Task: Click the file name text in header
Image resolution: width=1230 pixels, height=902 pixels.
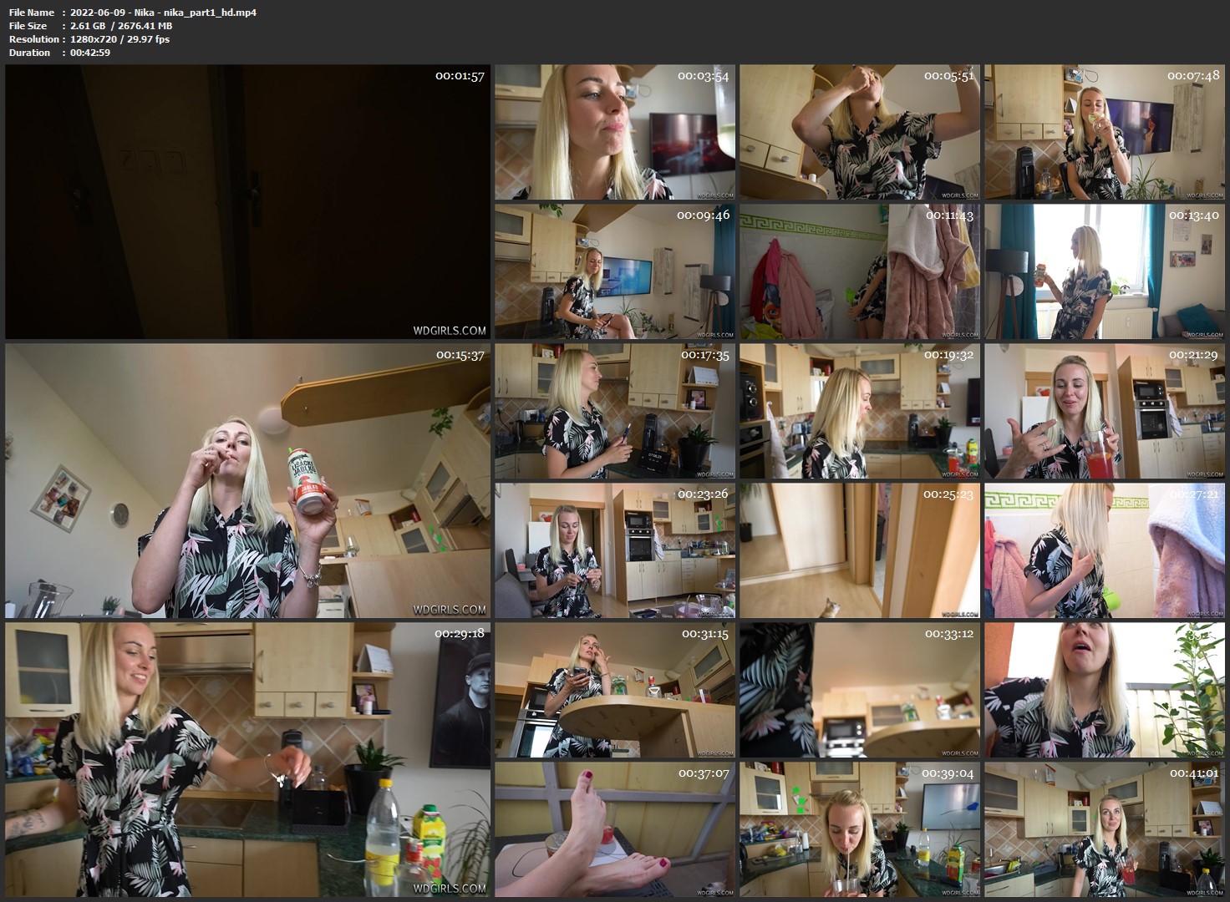Action: pyautogui.click(x=164, y=13)
